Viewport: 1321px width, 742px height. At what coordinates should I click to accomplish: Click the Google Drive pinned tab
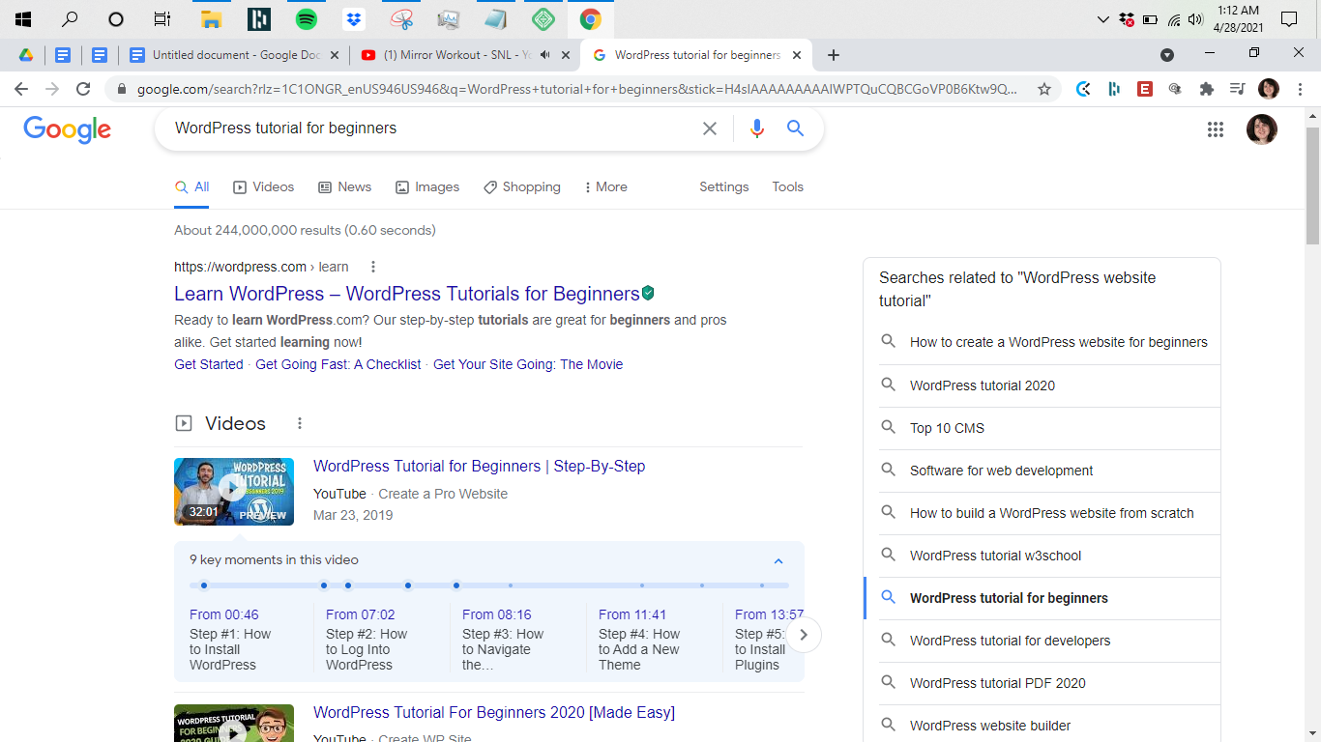26,55
